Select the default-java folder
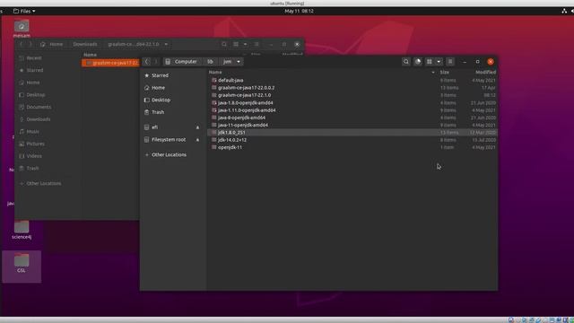 point(352,80)
